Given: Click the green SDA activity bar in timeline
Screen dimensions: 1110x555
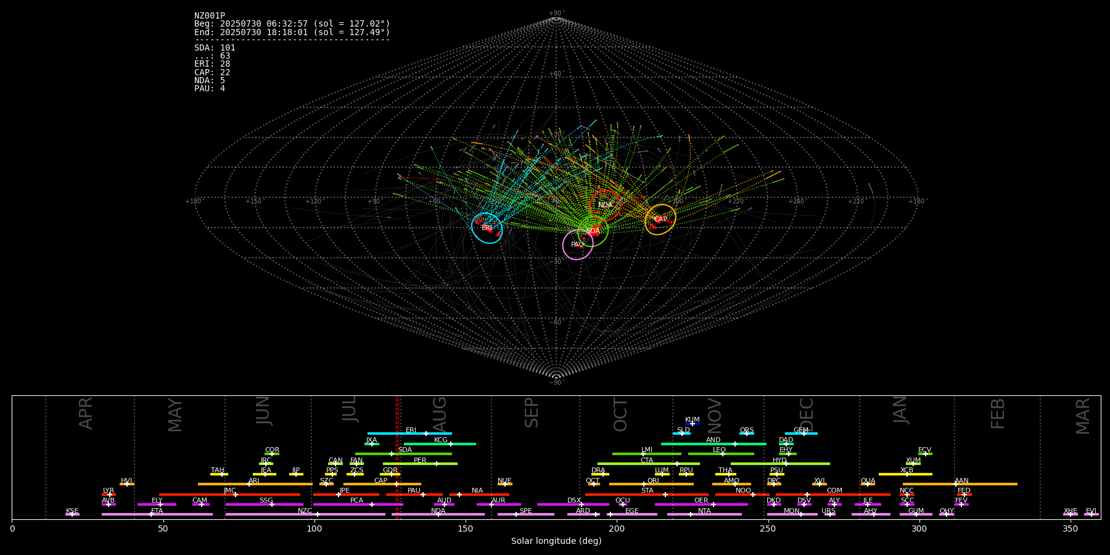Looking at the screenshot, I should [x=403, y=454].
